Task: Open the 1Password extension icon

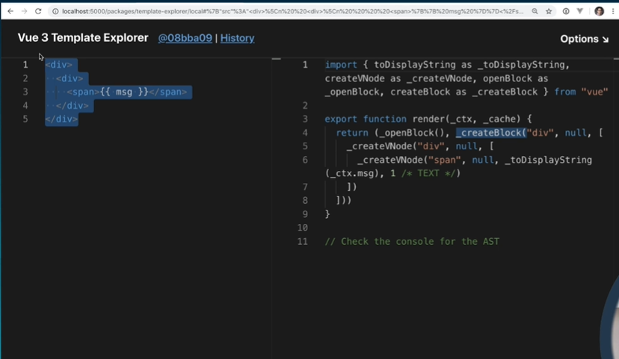Action: point(566,11)
